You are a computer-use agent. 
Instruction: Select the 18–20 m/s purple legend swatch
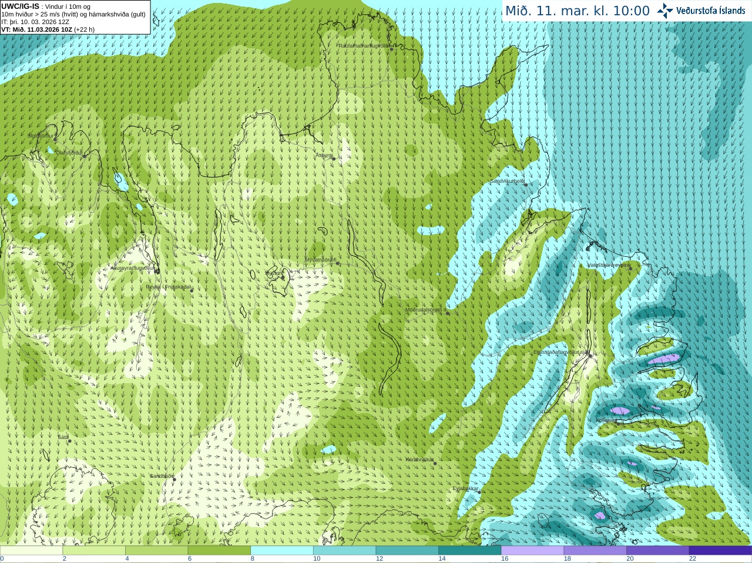(595, 551)
